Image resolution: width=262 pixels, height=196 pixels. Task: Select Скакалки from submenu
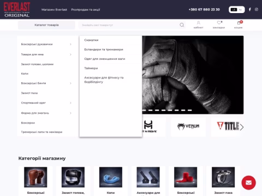coord(91,40)
